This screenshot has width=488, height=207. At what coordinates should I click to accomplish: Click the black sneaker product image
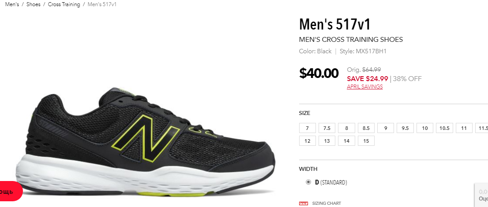pos(146,142)
